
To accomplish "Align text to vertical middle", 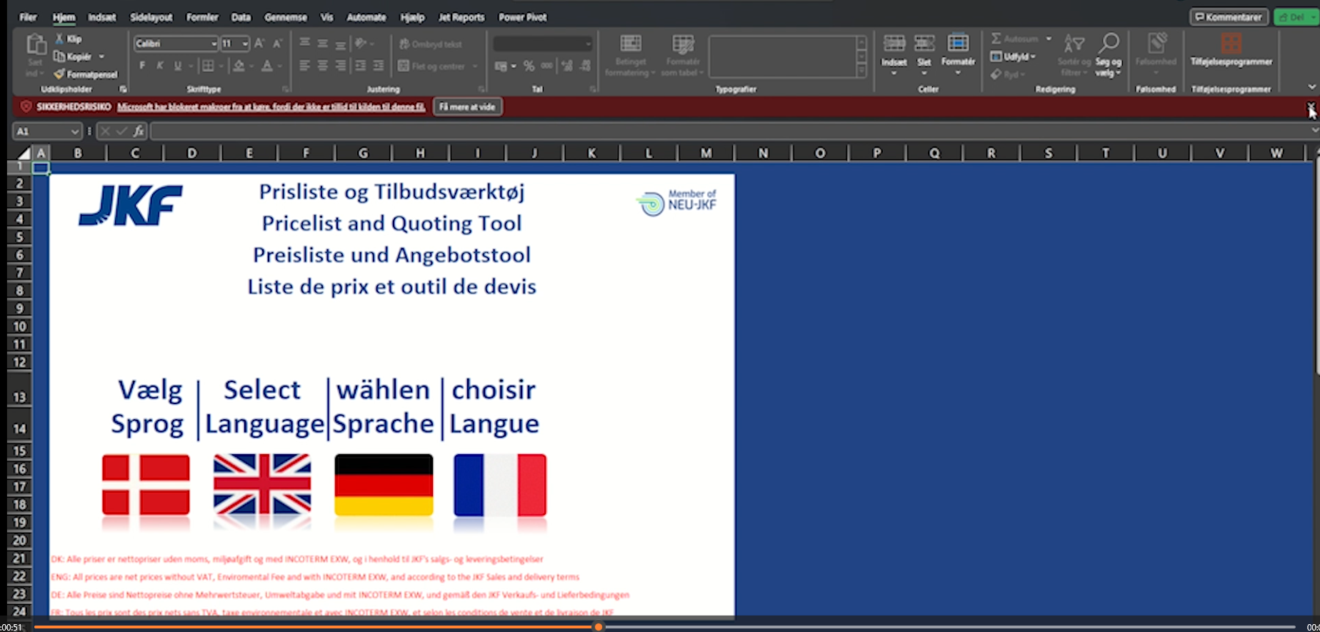I will 323,44.
